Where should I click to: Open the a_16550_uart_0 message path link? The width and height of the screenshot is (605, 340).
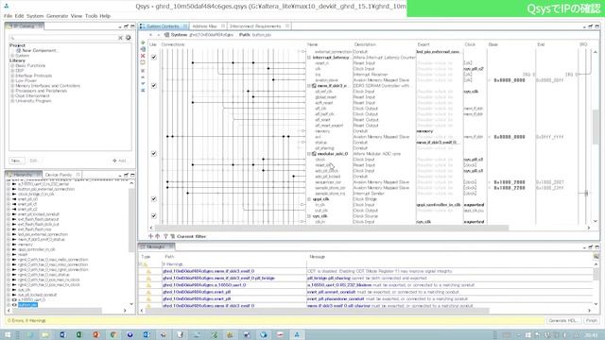click(204, 285)
